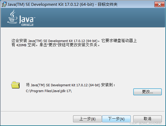Image resolution: width=166 pixels, height=126 pixels.
Task: Click the description text mentioning 420MB 空间
Action: [x=74, y=43]
